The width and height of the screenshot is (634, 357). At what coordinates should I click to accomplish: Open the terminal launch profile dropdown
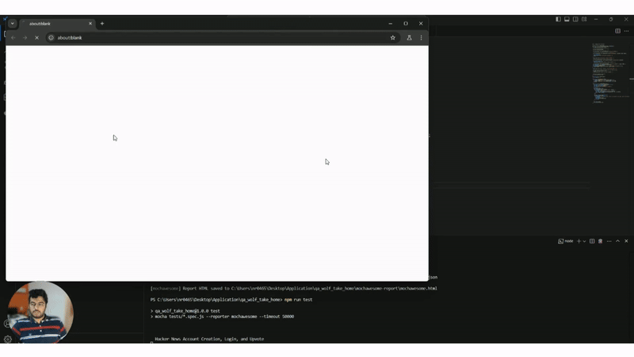coord(584,241)
